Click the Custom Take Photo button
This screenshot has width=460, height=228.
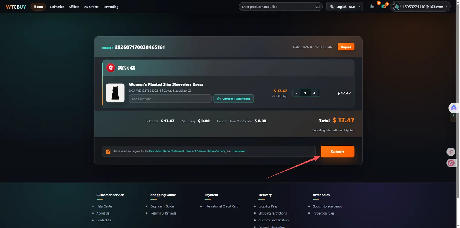pyautogui.click(x=233, y=99)
